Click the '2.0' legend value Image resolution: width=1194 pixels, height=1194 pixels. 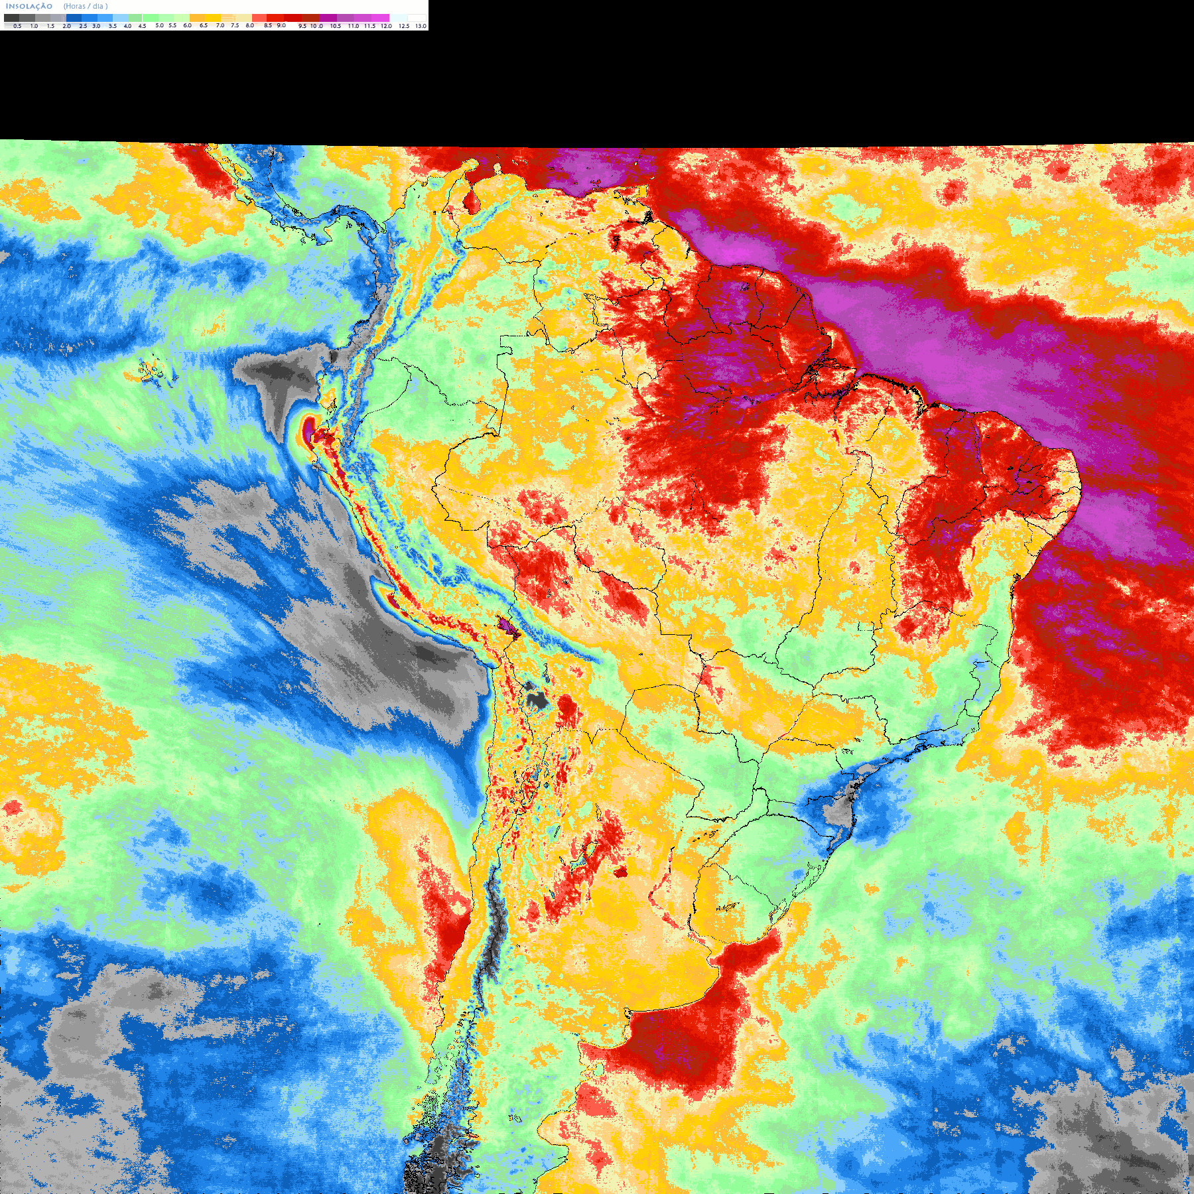tap(67, 26)
